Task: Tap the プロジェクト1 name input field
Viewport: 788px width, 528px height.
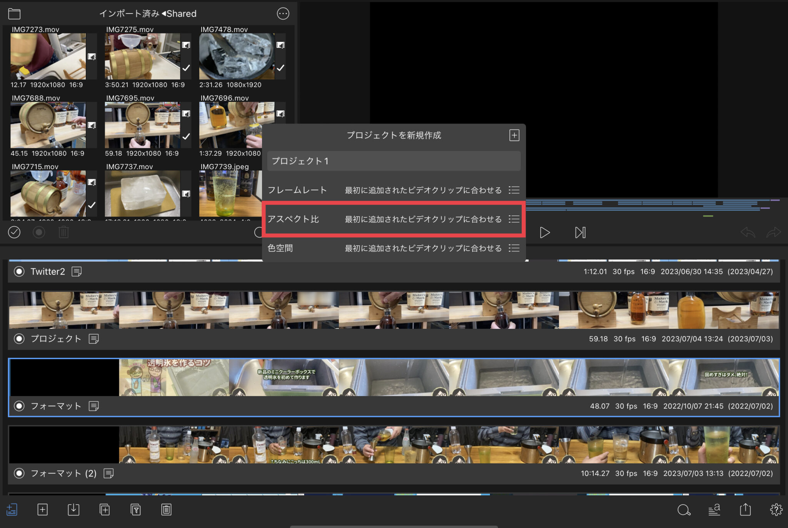Action: point(393,161)
